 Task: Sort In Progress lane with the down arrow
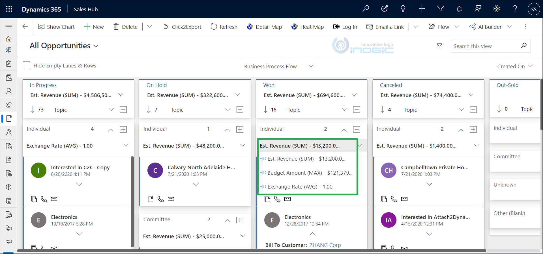tap(32, 110)
